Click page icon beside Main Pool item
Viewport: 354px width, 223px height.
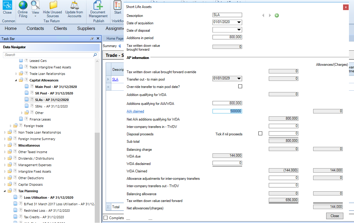[27, 86]
